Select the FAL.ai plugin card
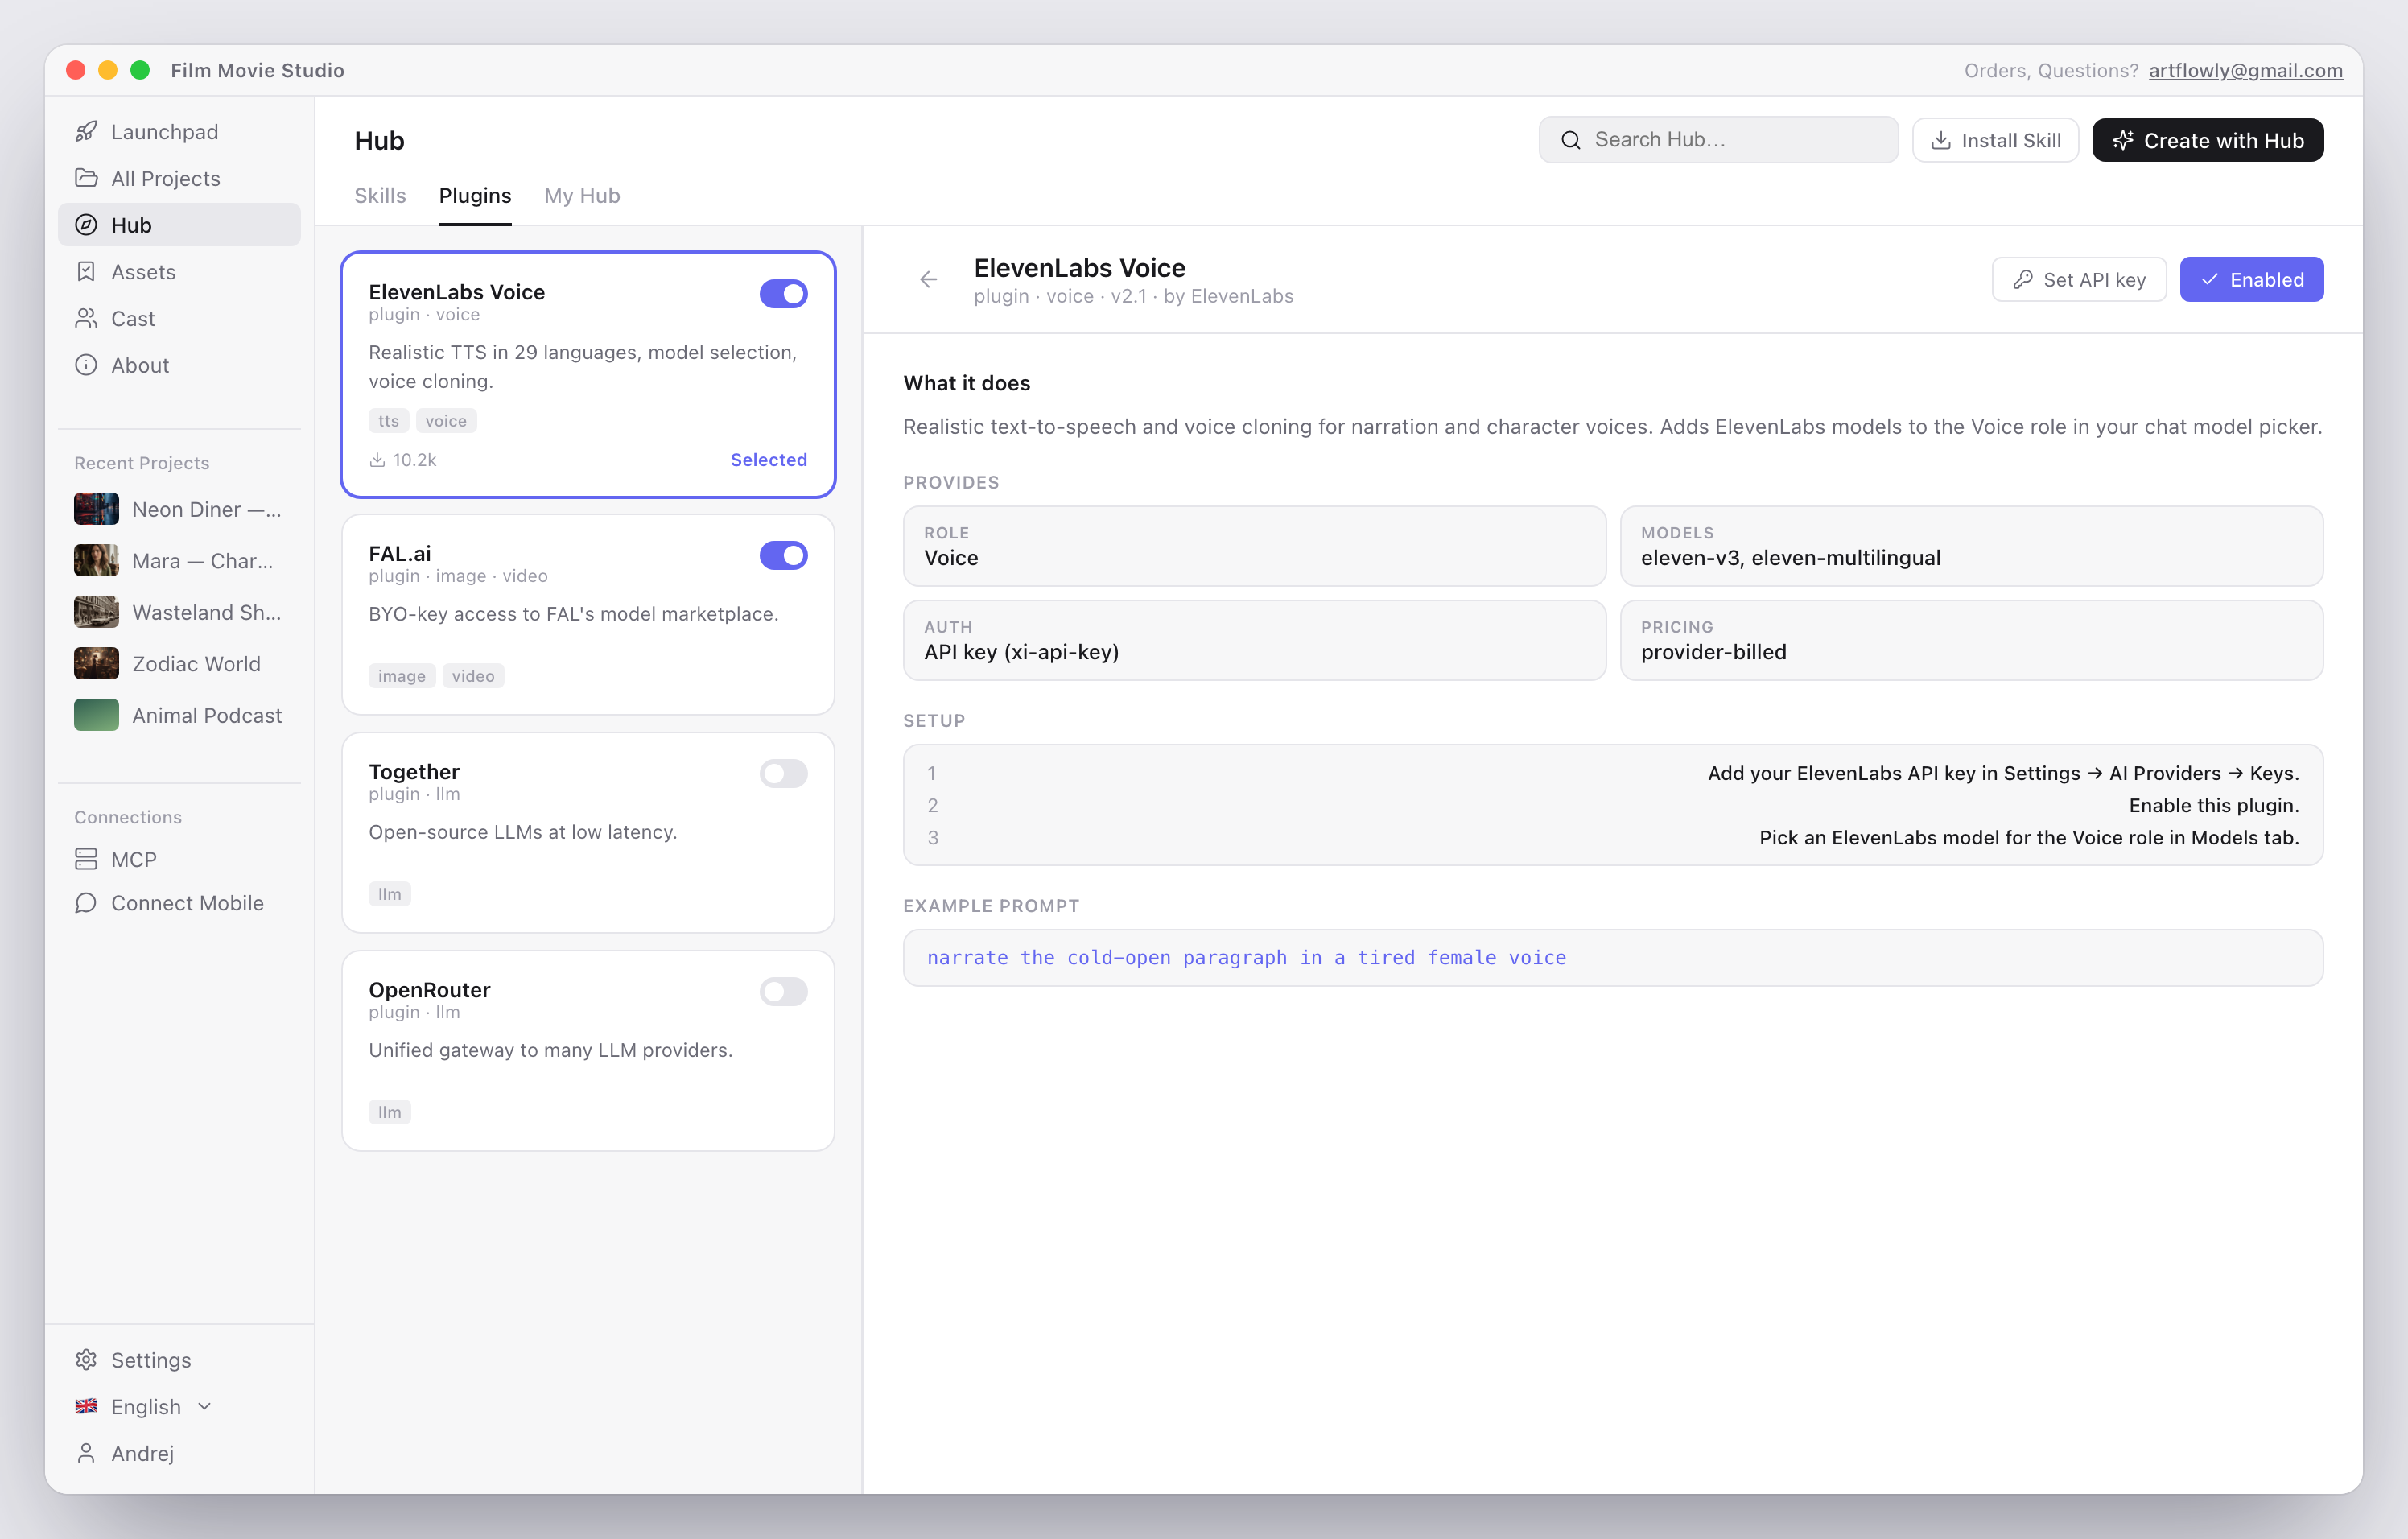Screen dimensions: 2408x1539 point(588,615)
